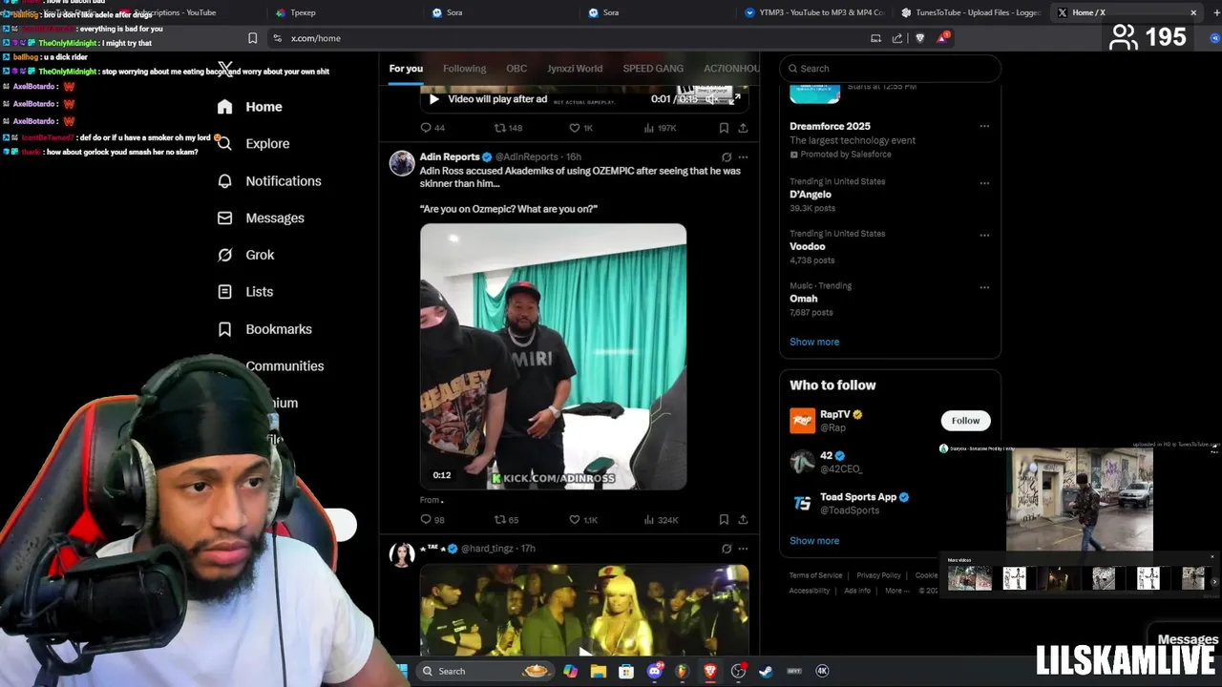The image size is (1222, 687).
Task: Open Accessibility footer link
Action: click(810, 591)
